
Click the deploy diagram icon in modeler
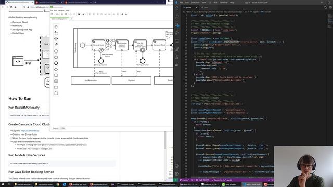coord(122,14)
